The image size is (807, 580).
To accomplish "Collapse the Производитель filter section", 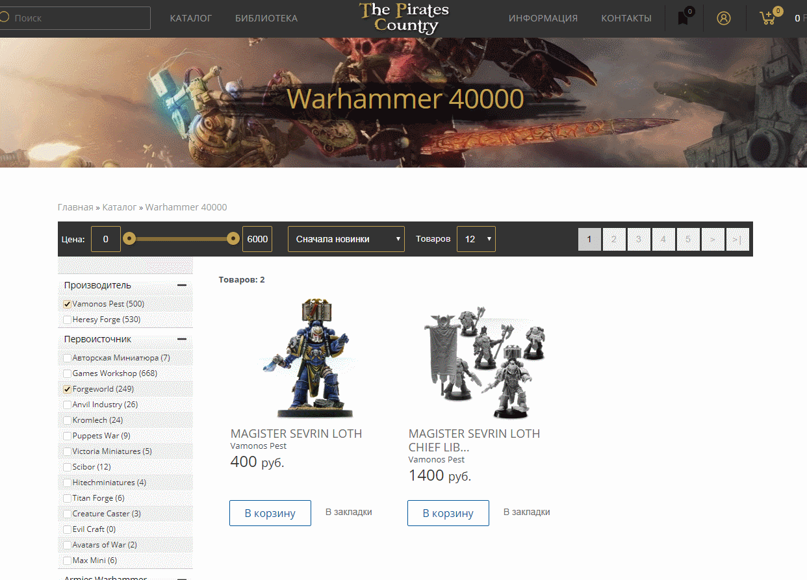I will pos(182,285).
